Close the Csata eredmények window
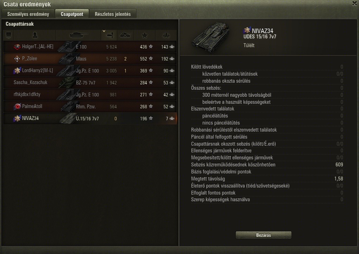This screenshot has width=359, height=254. coord(354,4)
